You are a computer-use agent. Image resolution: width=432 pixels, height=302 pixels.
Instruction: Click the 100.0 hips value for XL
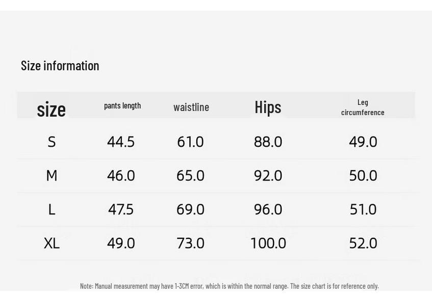(x=268, y=243)
